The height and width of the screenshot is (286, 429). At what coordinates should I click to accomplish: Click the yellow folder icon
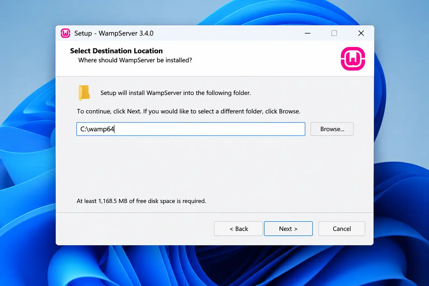point(84,93)
